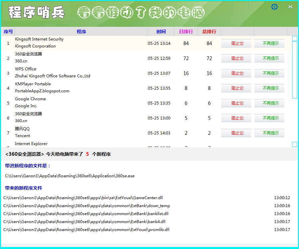Sort by the 程序 column header

click(x=81, y=32)
